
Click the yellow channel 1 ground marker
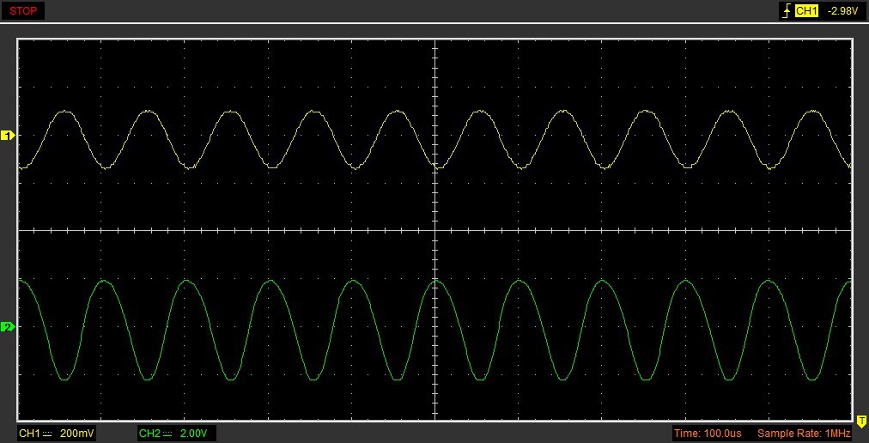[x=9, y=136]
